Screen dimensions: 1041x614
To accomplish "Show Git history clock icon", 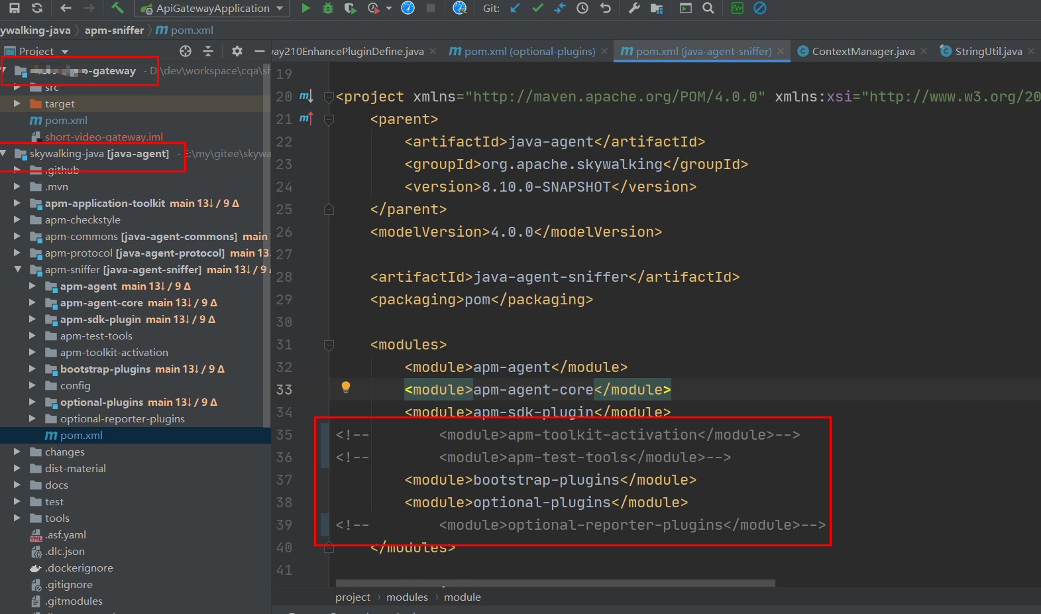I will (582, 8).
